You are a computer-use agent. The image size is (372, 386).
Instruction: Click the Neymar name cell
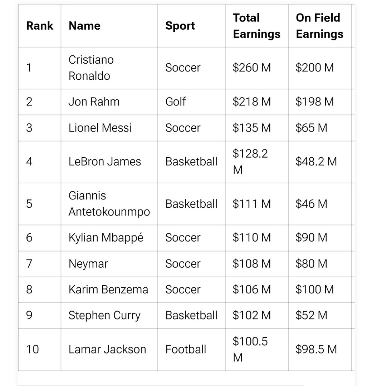tap(88, 264)
